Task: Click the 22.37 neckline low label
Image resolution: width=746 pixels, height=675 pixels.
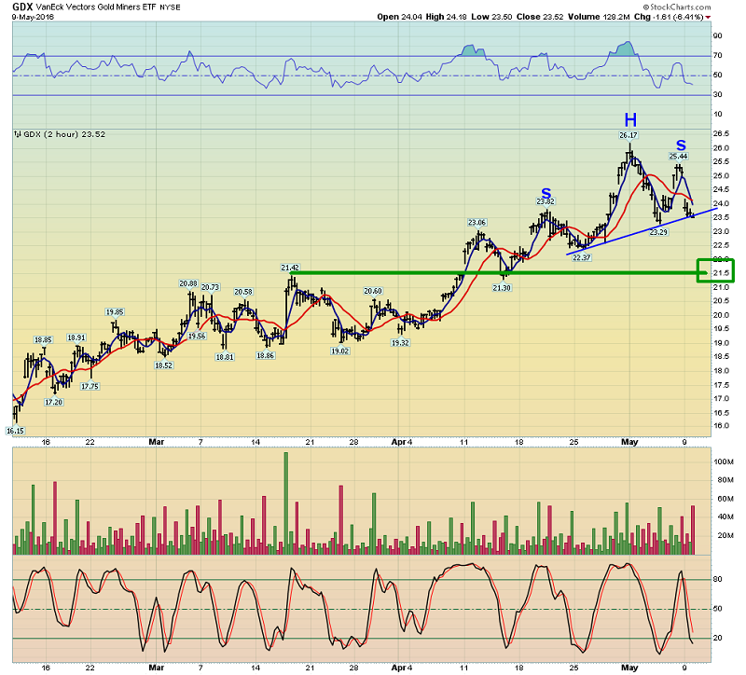Action: pos(581,258)
